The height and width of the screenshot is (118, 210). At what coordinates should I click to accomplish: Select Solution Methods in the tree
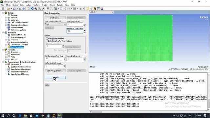click(x=18, y=35)
